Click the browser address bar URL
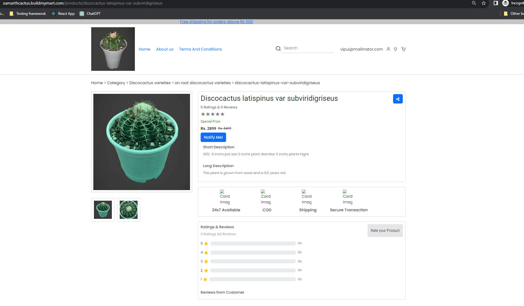The image size is (524, 306). (x=83, y=3)
